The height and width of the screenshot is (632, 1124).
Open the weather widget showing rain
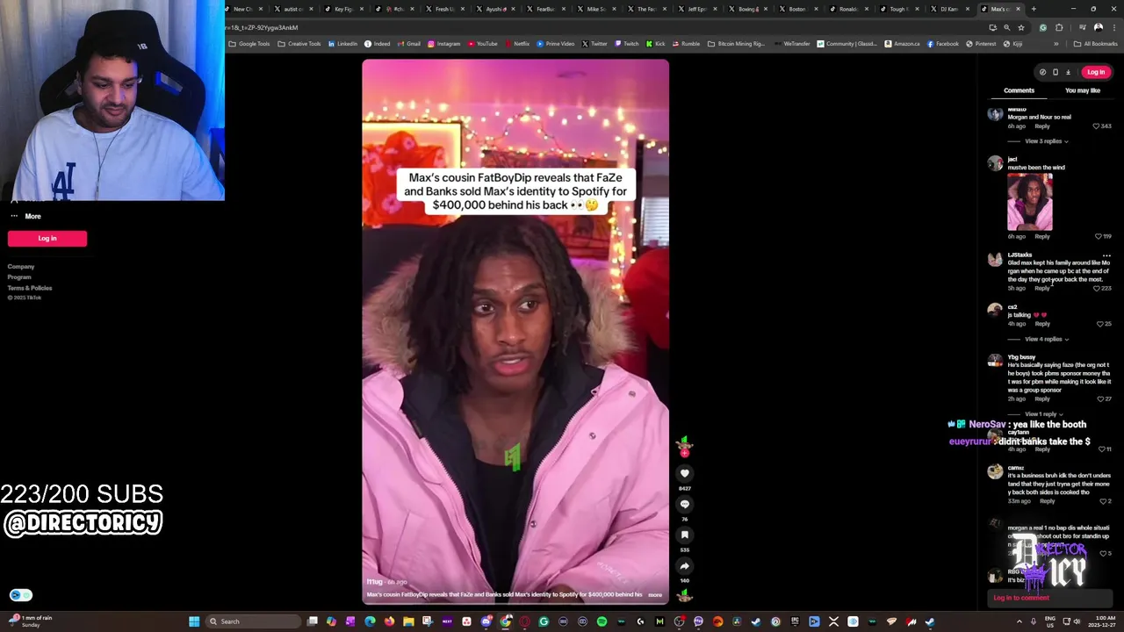click(31, 621)
